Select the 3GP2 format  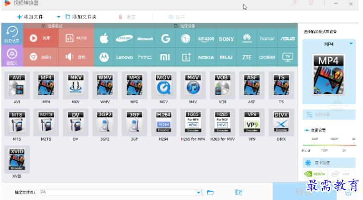[105, 122]
